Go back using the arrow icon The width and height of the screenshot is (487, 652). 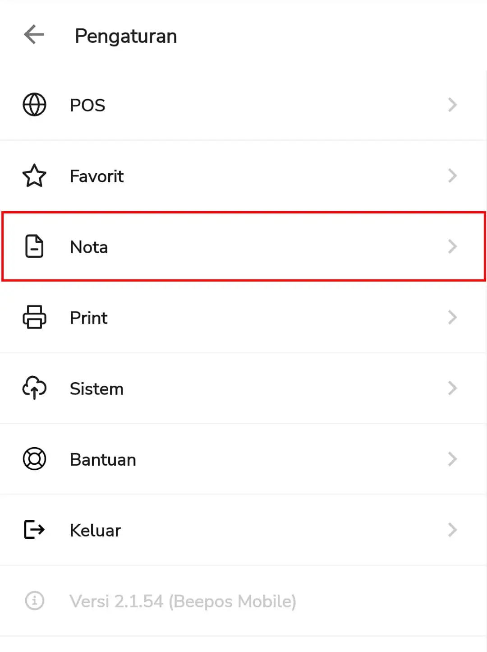34,35
